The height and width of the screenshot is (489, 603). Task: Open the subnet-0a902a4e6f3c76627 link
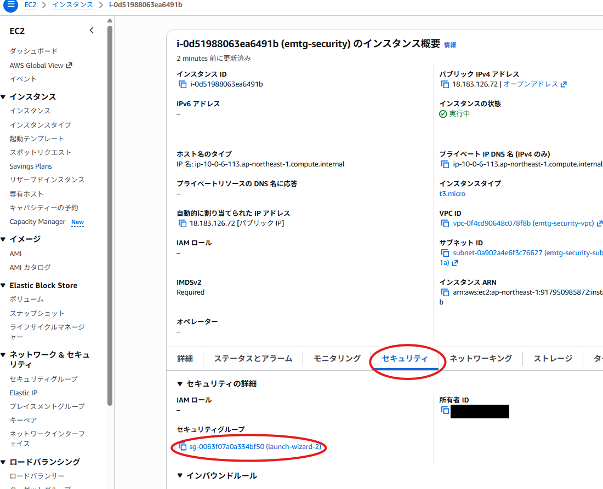click(527, 253)
